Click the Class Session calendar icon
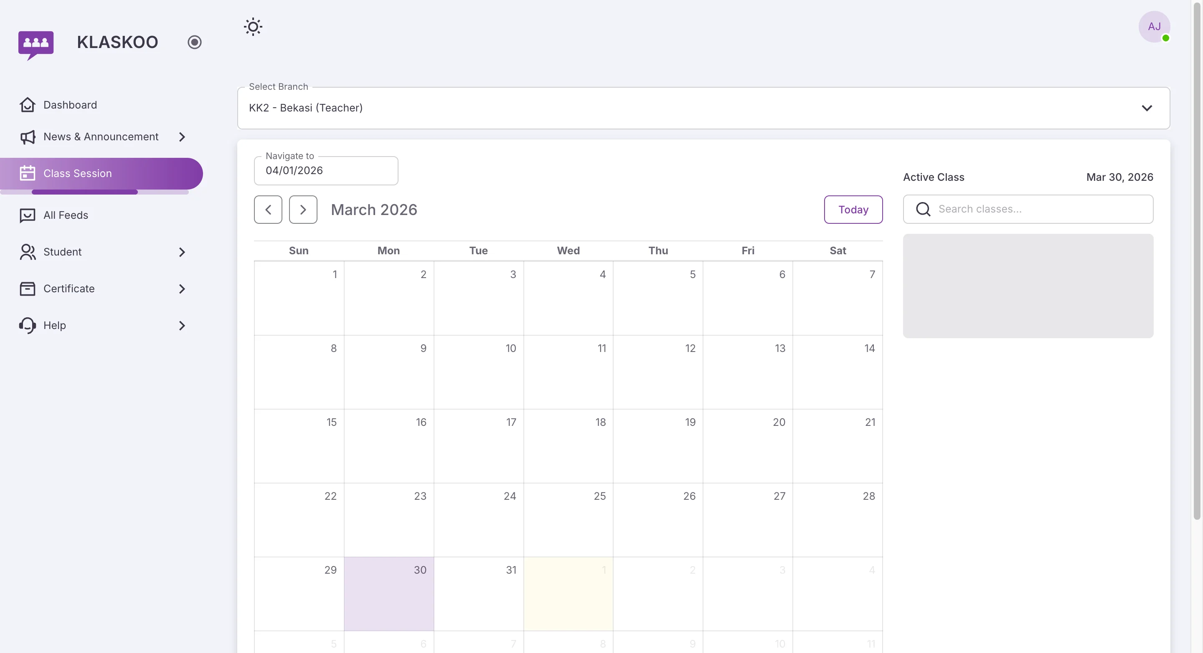The image size is (1203, 653). point(27,173)
